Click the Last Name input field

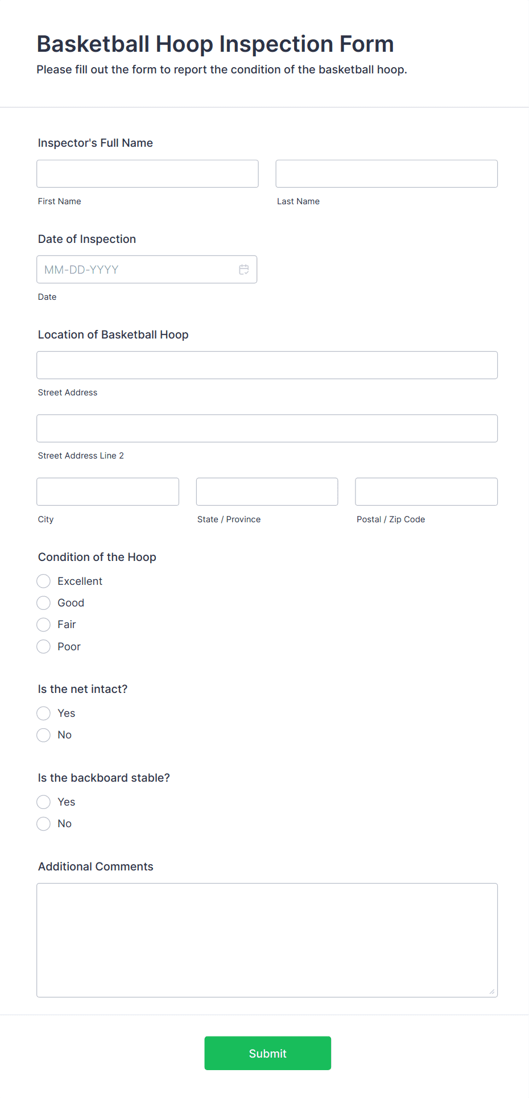pos(387,174)
